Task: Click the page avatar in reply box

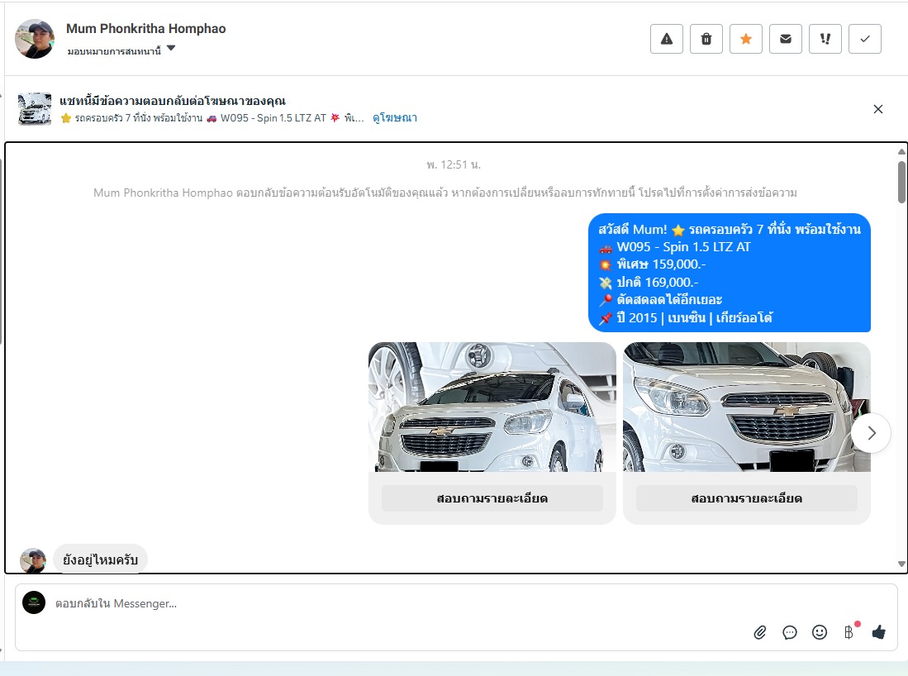Action: 34,602
